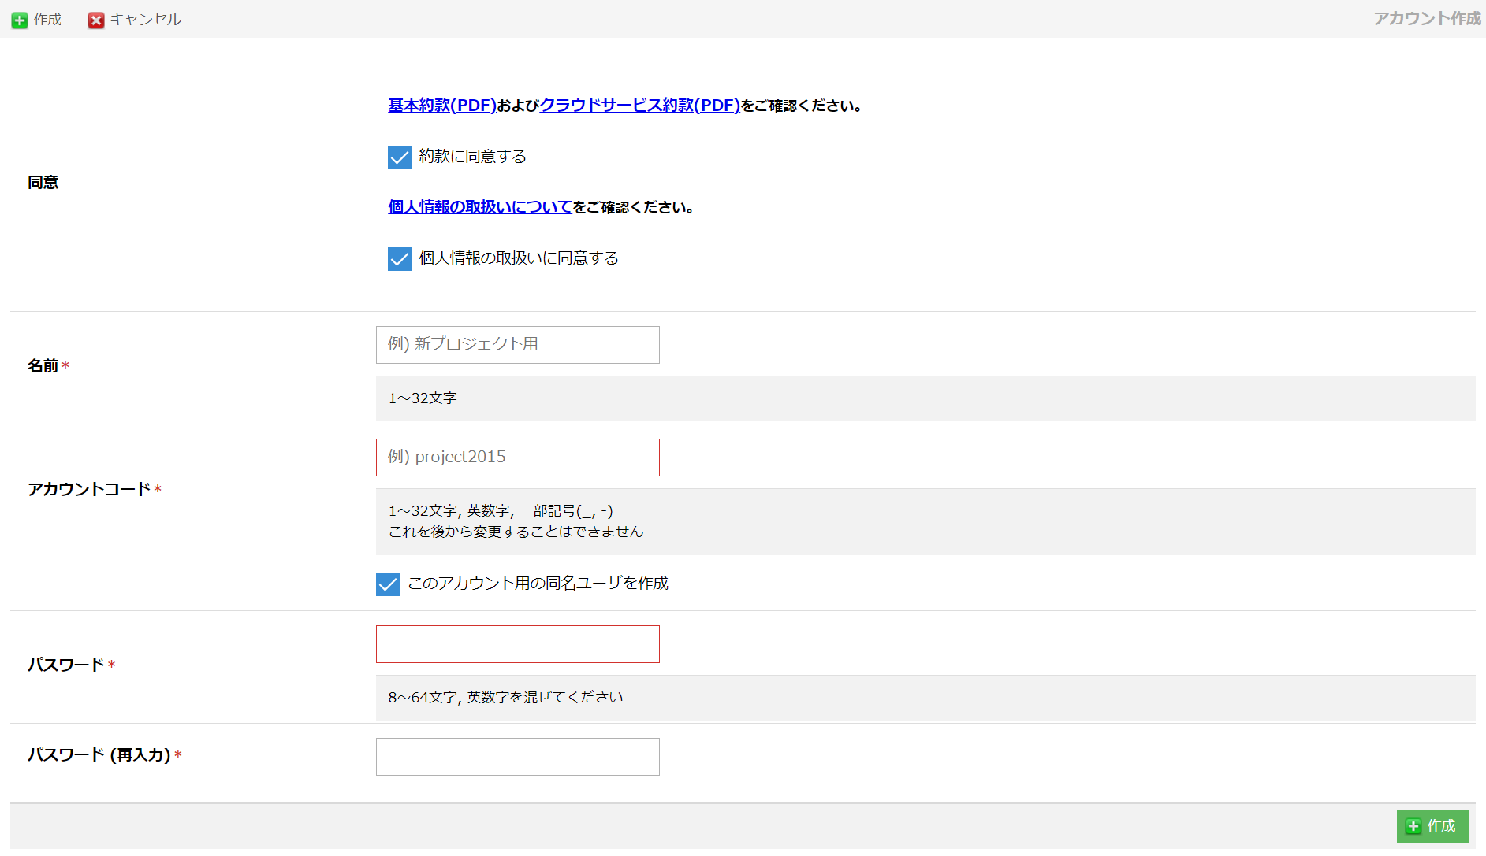Viewport: 1486px width, 856px height.
Task: Click into the パスワード input field
Action: click(x=518, y=644)
